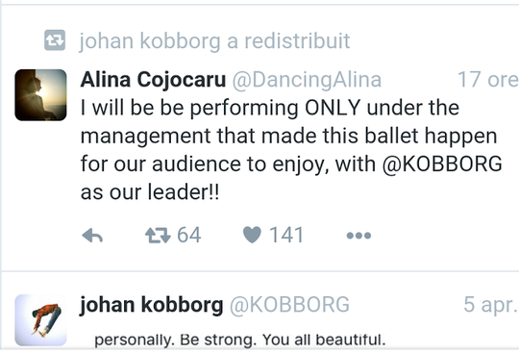Viewport: 519px width, 353px height.
Task: View the 64 retweets count
Action: pyautogui.click(x=189, y=235)
